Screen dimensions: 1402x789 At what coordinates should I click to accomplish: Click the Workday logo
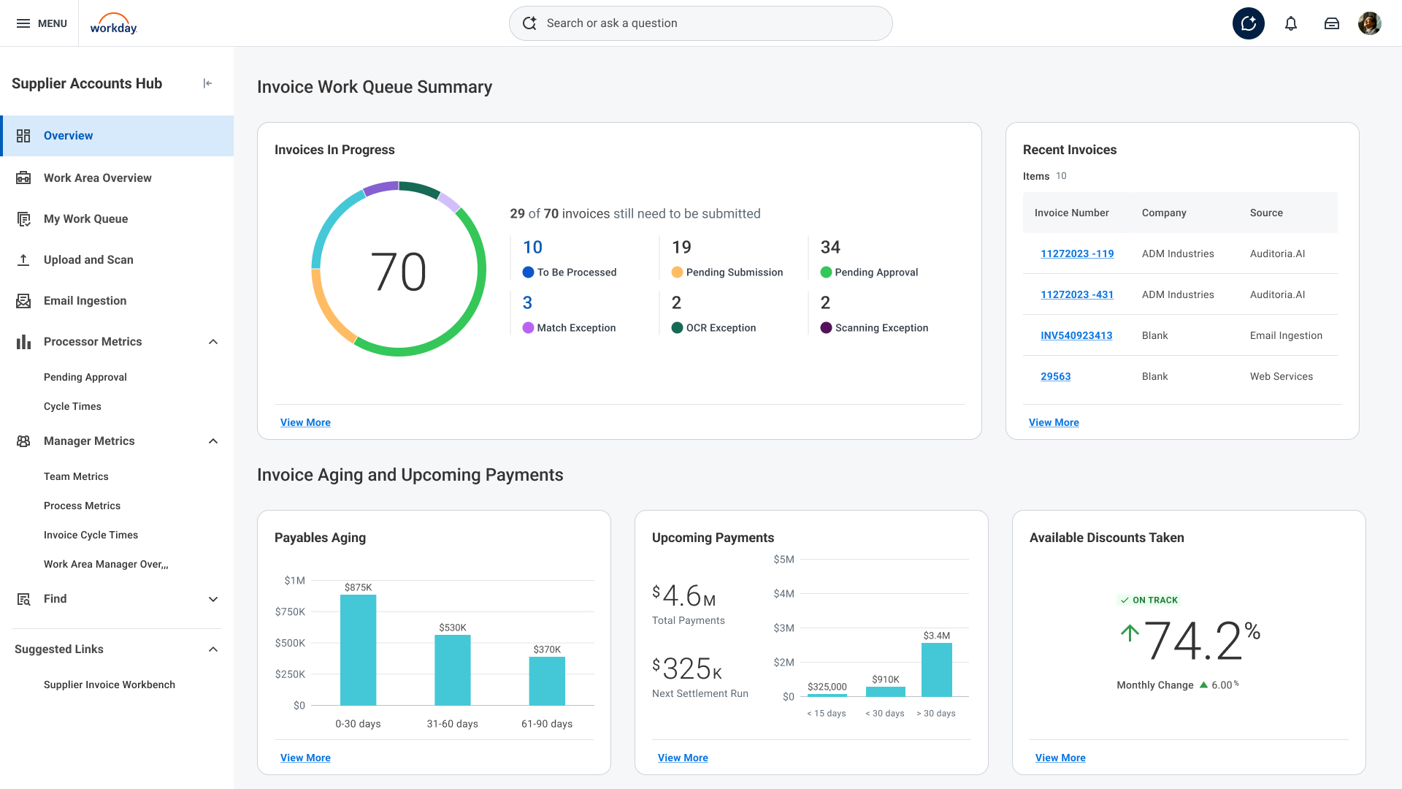113,23
